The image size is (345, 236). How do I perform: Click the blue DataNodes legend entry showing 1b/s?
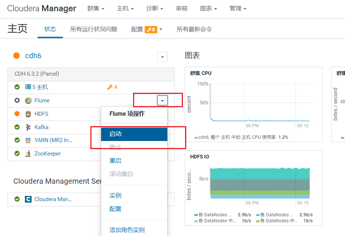point(222,221)
